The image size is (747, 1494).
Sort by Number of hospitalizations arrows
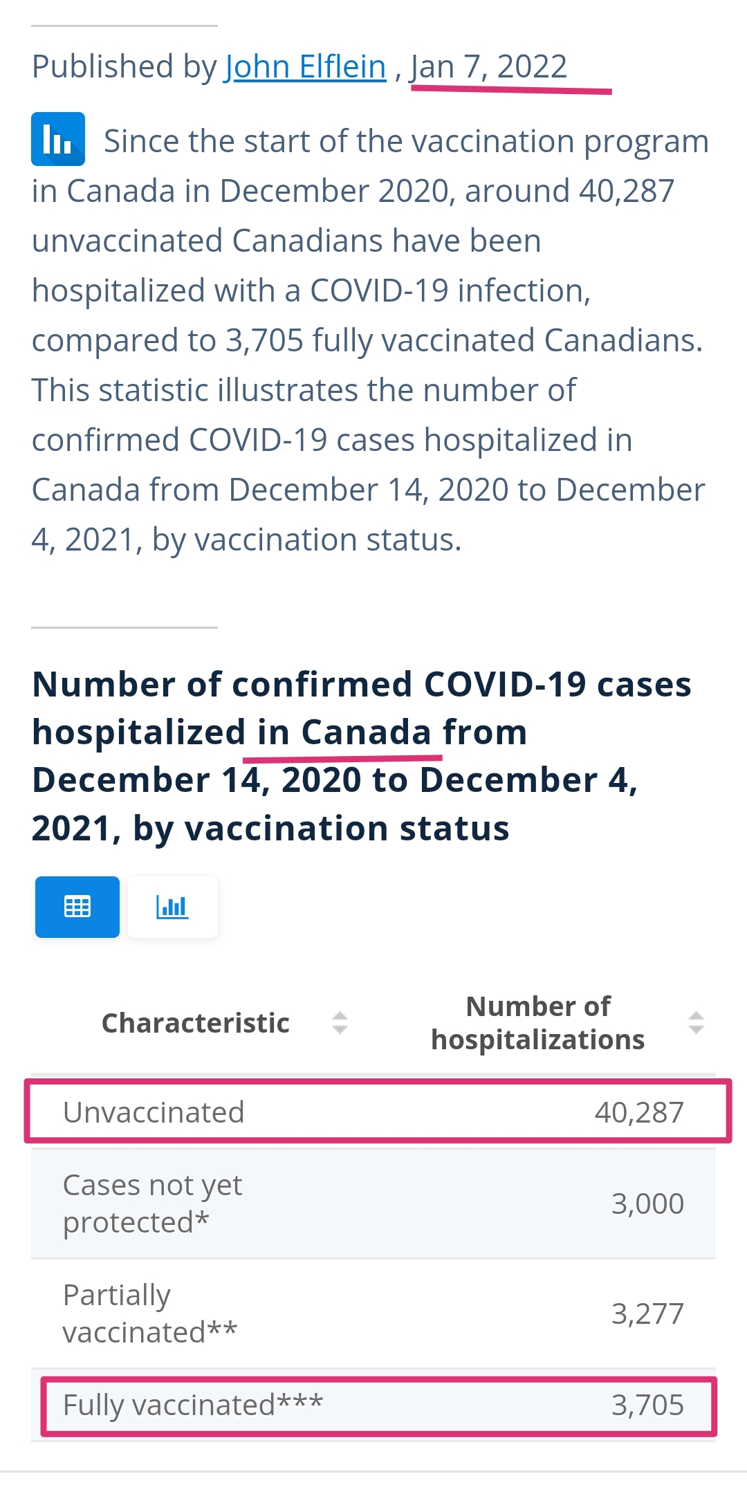tap(697, 1023)
